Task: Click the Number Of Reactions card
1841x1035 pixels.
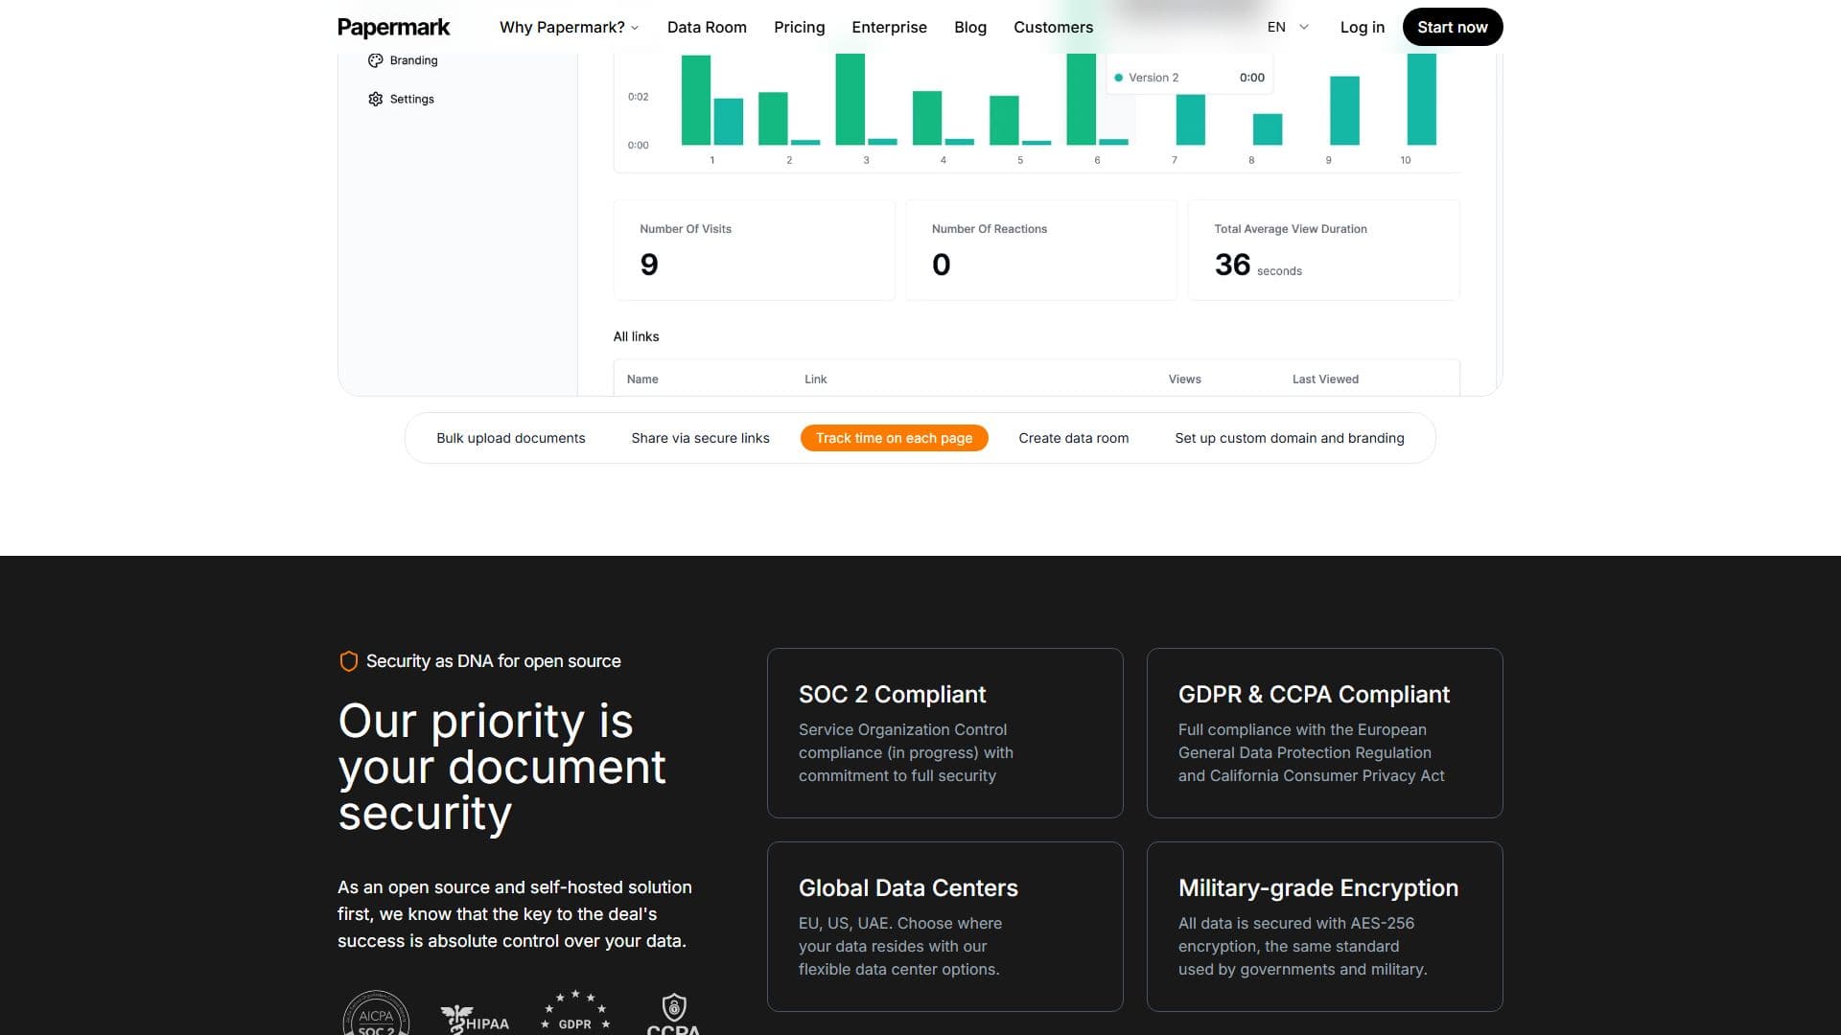Action: click(1041, 250)
